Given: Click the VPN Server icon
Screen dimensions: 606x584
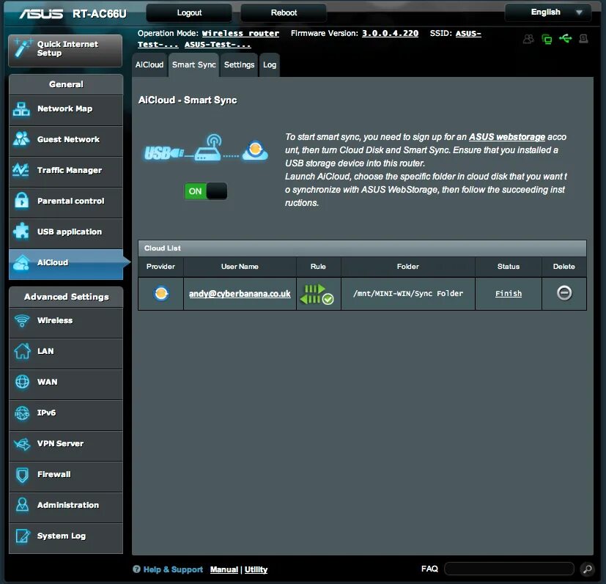Looking at the screenshot, I should pos(22,444).
